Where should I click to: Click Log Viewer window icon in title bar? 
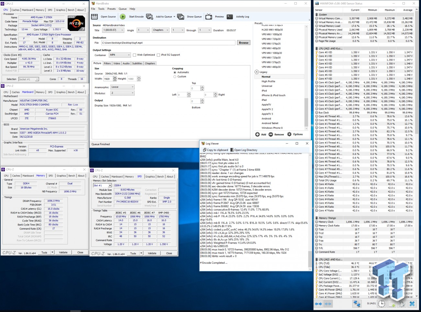pos(203,143)
